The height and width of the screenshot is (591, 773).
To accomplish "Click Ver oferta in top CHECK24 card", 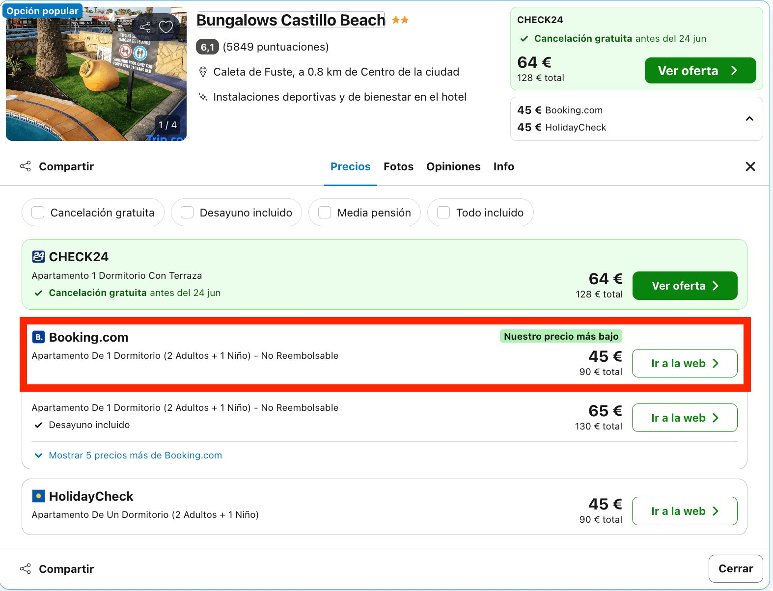I will (700, 70).
